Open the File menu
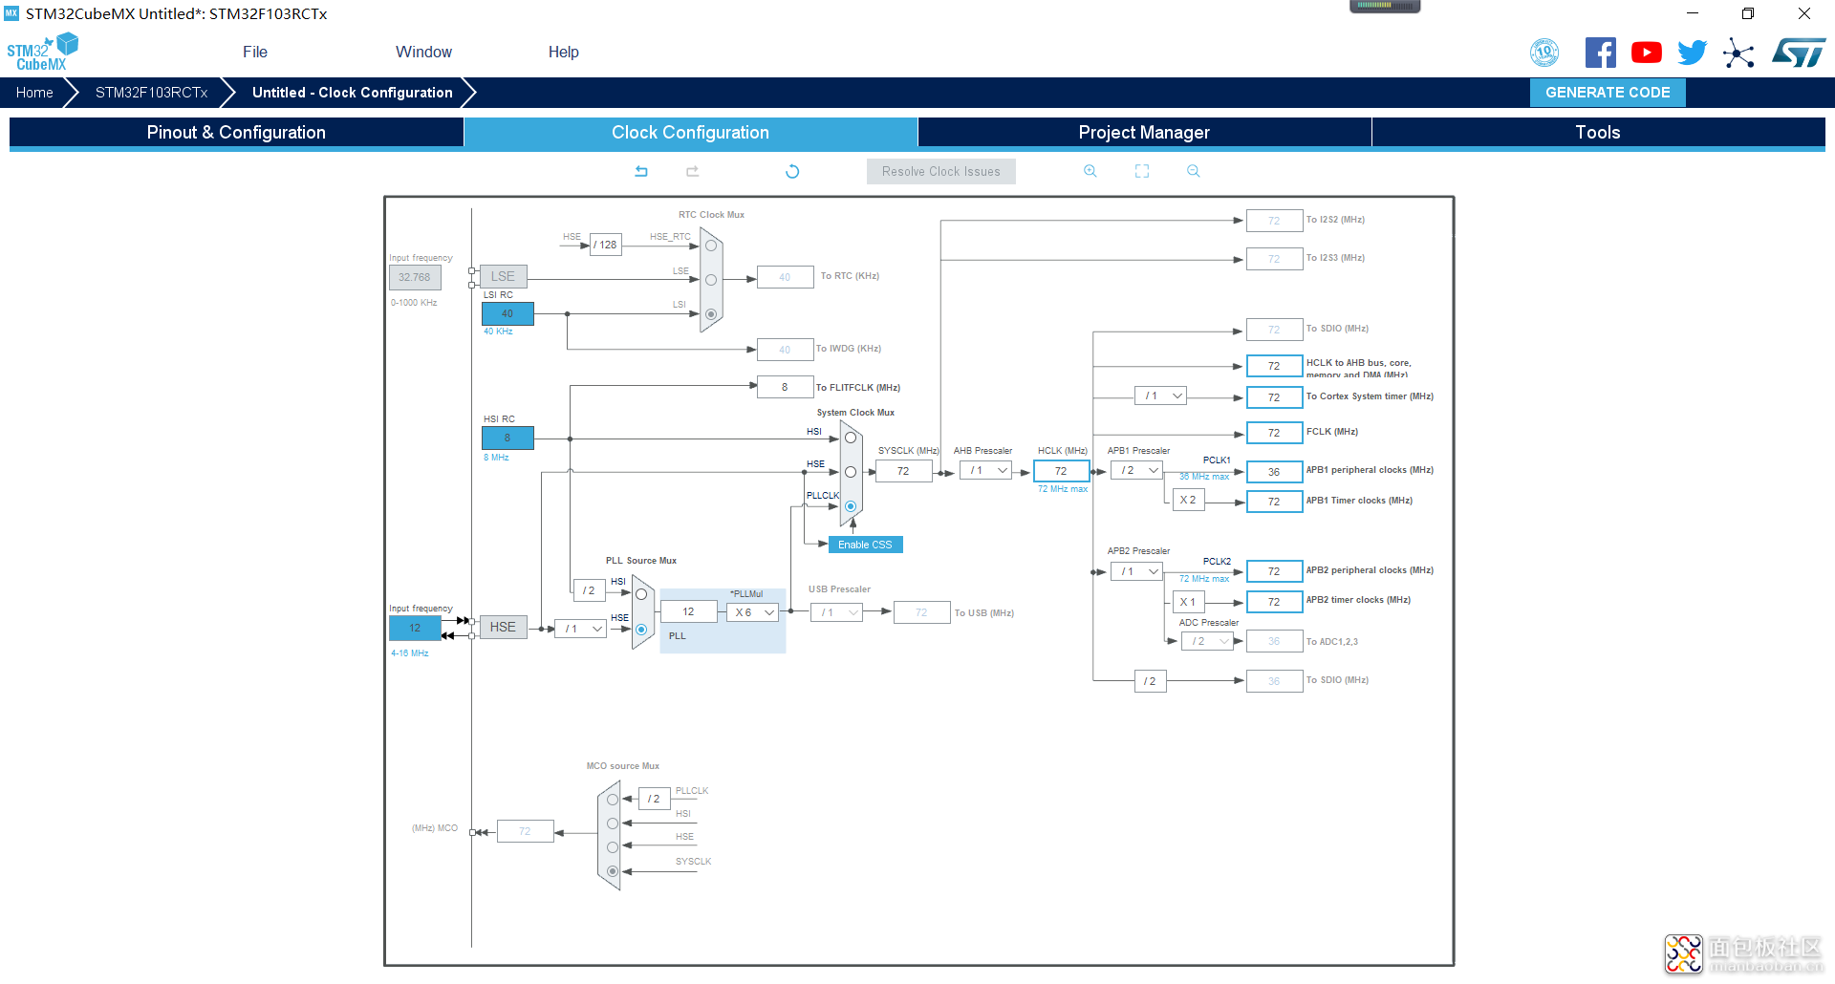1835x984 pixels. click(x=255, y=52)
